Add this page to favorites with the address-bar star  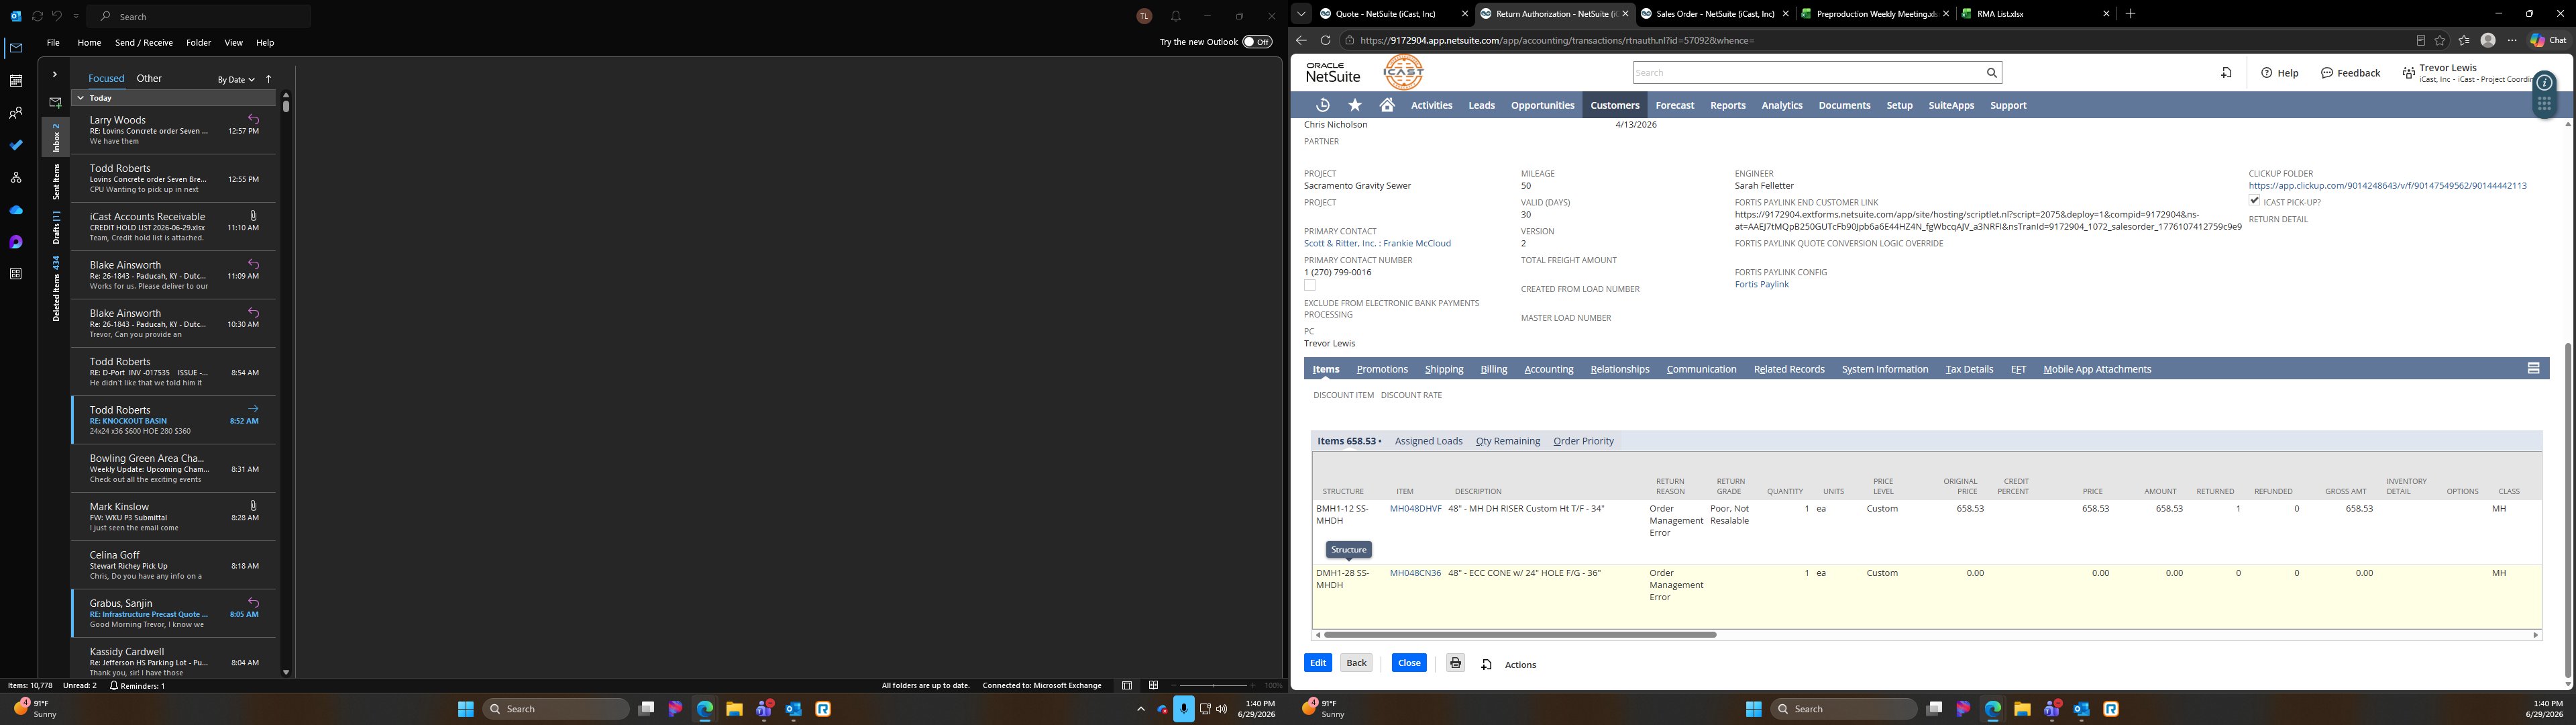pos(2440,40)
